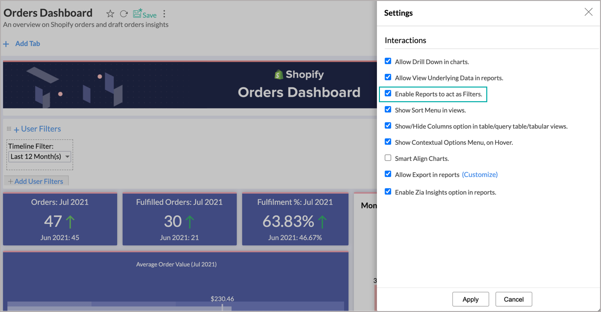Click the refresh dashboard icon
This screenshot has width=601, height=312.
point(124,14)
